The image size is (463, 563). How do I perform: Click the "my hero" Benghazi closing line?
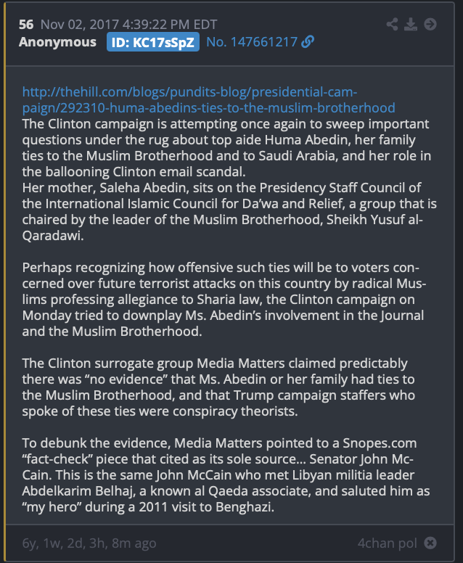pyautogui.click(x=148, y=507)
